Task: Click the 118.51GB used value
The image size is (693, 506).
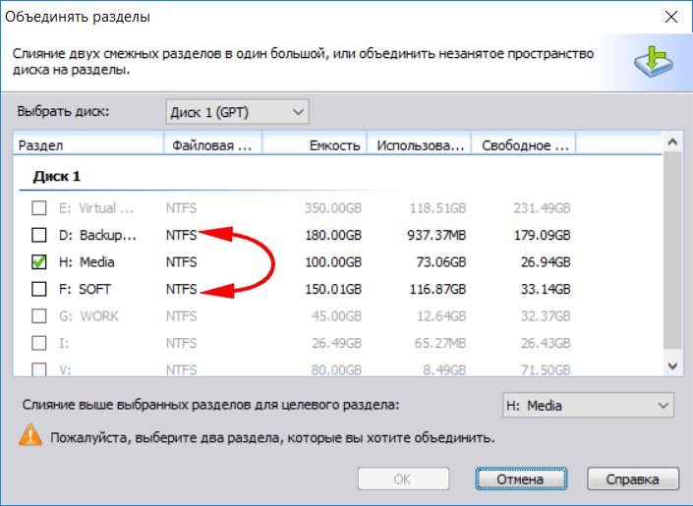Action: pyautogui.click(x=437, y=207)
